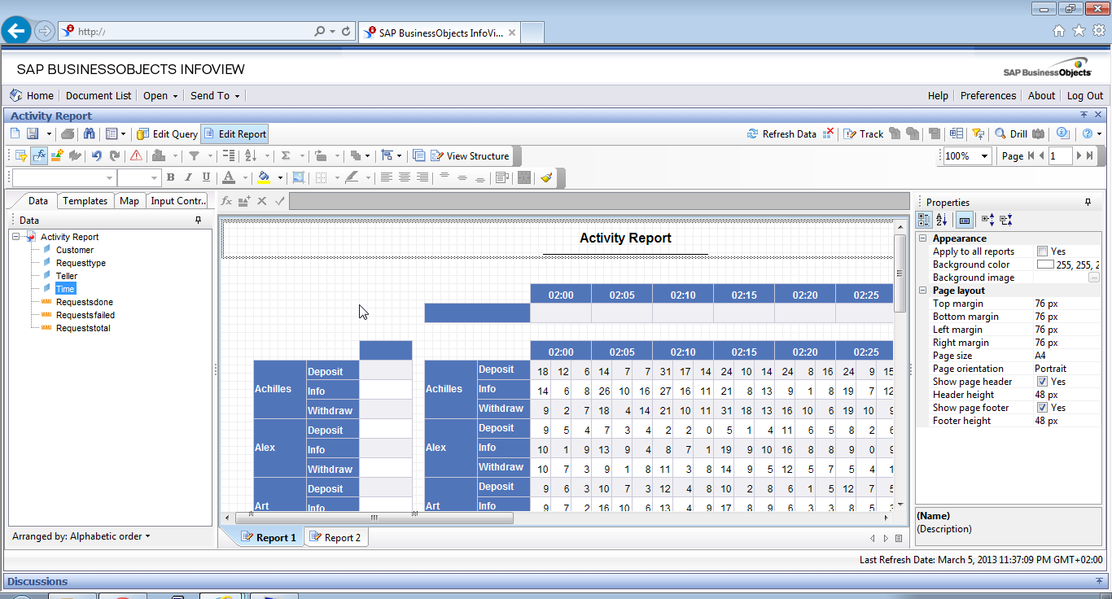Click the Apply Filter funnel icon
Screen dimensions: 1112x599
pos(193,155)
